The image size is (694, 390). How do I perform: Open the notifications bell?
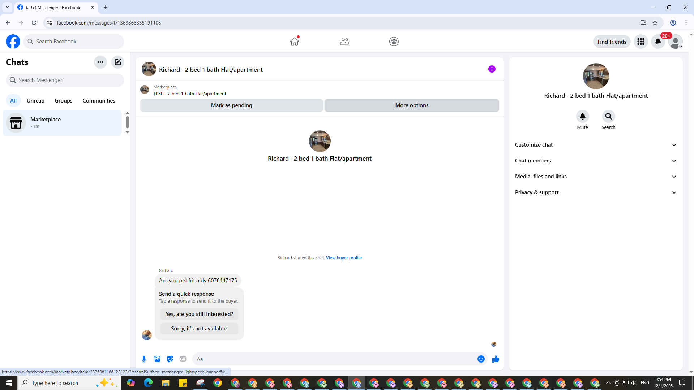tap(658, 42)
